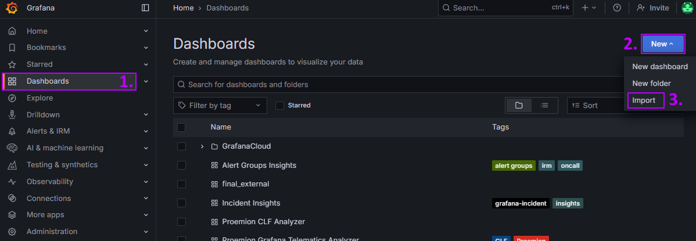
Task: Switch to folder view icon
Action: pos(518,106)
